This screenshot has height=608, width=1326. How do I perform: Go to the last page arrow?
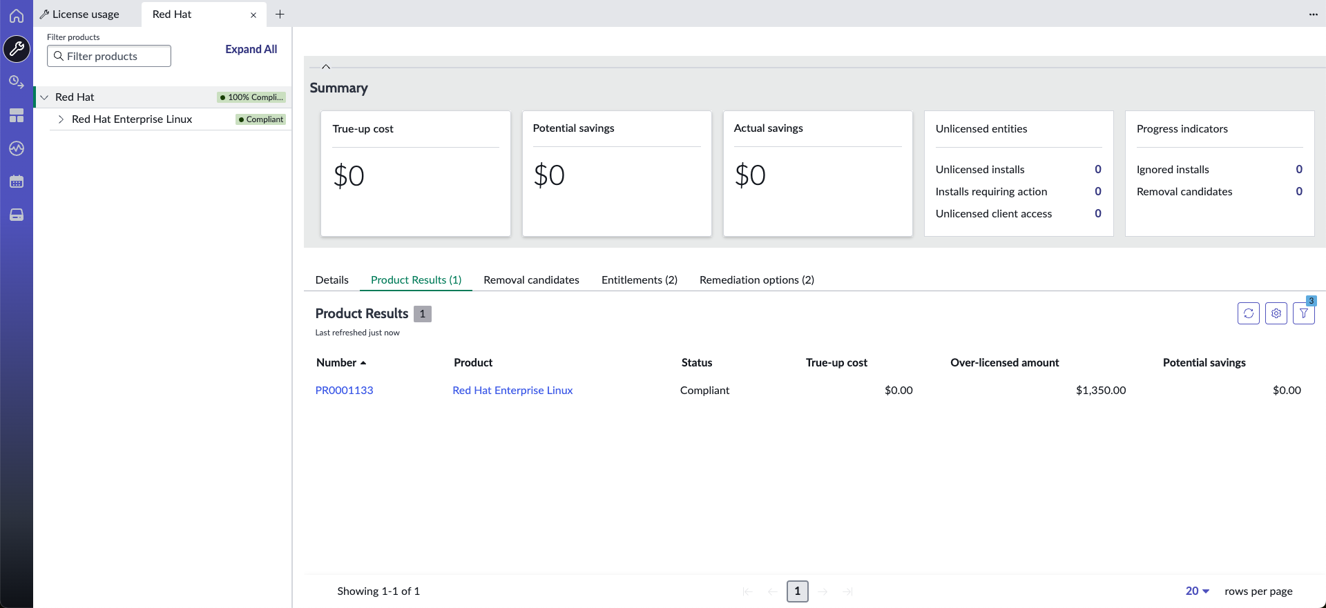[x=847, y=591]
